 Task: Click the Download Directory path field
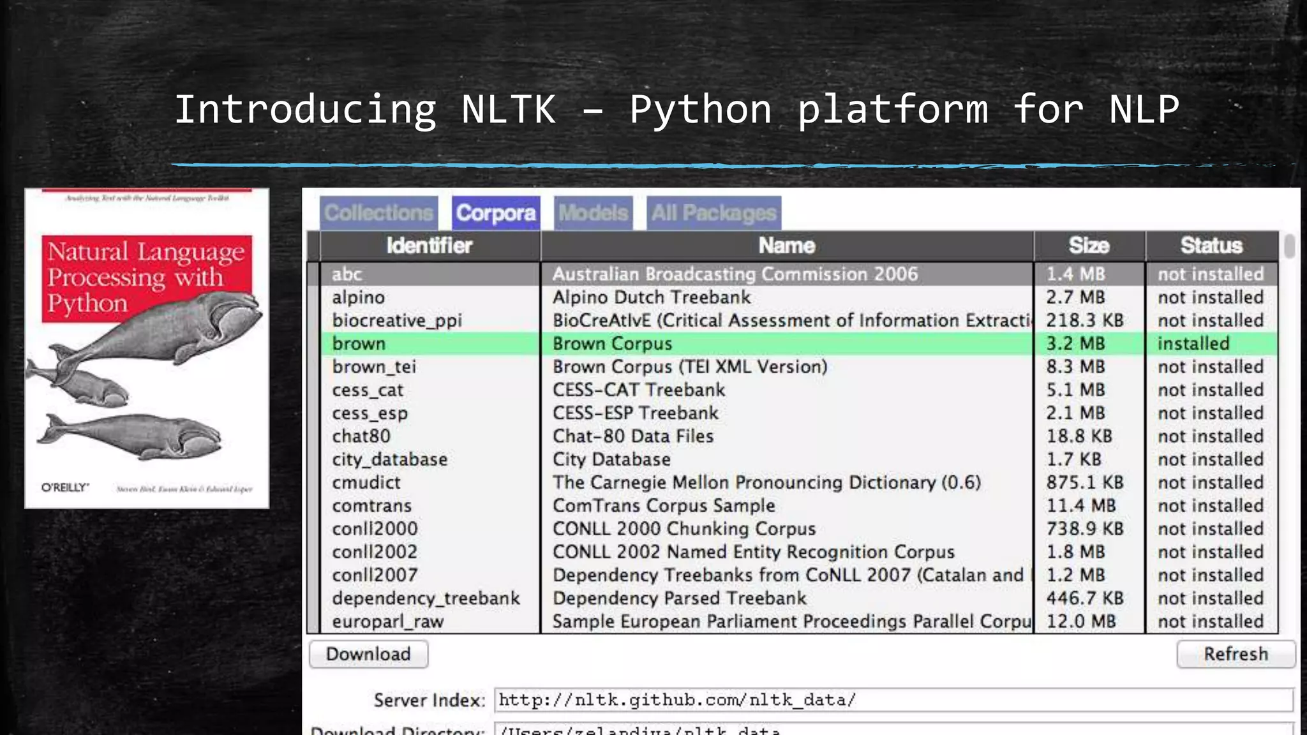pos(893,729)
